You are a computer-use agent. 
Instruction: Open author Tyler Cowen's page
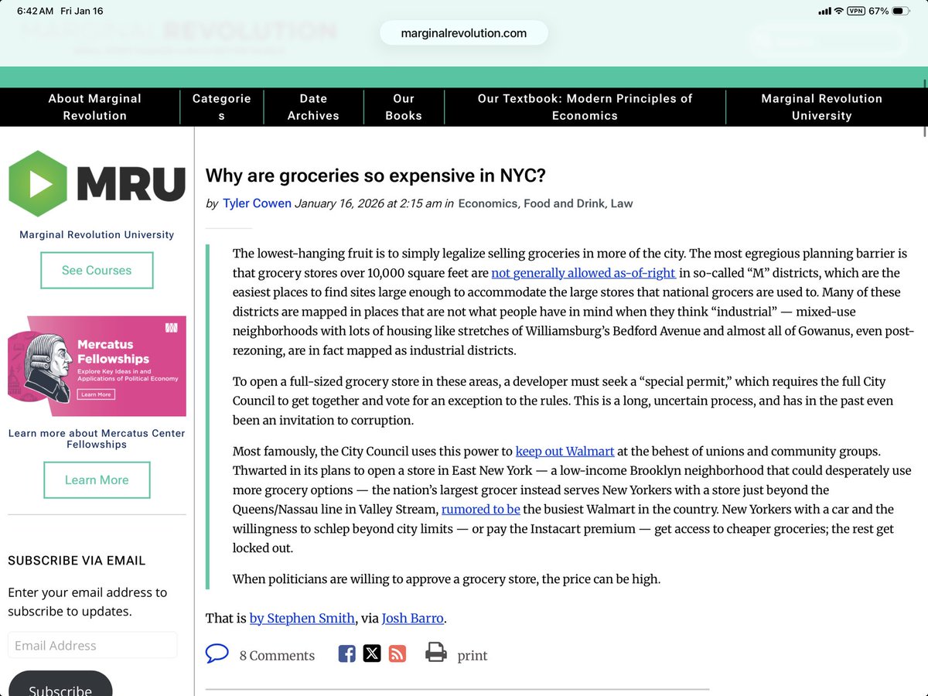point(257,203)
